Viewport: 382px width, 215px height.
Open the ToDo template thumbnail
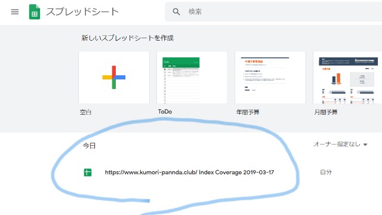(x=192, y=77)
